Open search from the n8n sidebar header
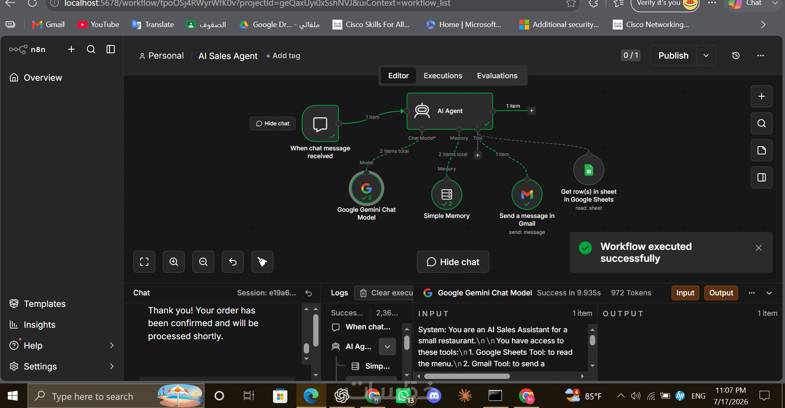 tap(91, 50)
